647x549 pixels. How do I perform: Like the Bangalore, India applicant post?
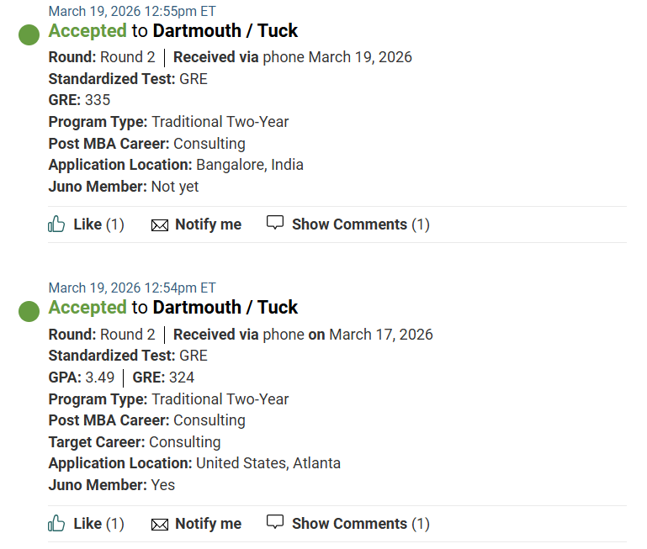click(88, 224)
